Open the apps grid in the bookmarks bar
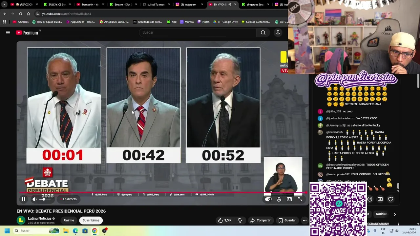420x236 pixels. (4, 22)
